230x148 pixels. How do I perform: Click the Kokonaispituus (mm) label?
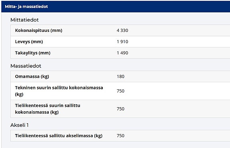[38, 30]
